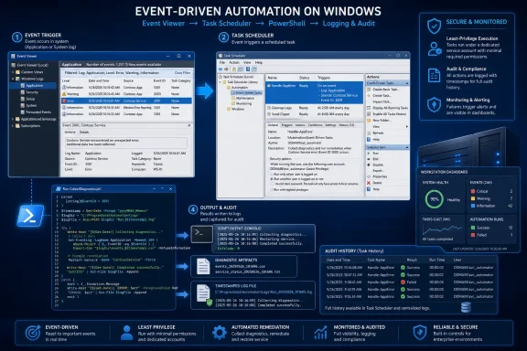Open the Help menu in Task Scheduler
Image resolution: width=527 pixels, height=351 pixels.
coord(258,62)
